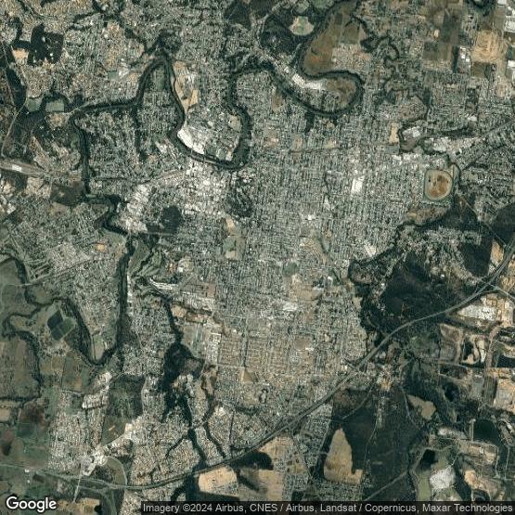Image resolution: width=515 pixels, height=515 pixels.
Task: Click the oval racecourse track on the east side
Action: pos(438,185)
